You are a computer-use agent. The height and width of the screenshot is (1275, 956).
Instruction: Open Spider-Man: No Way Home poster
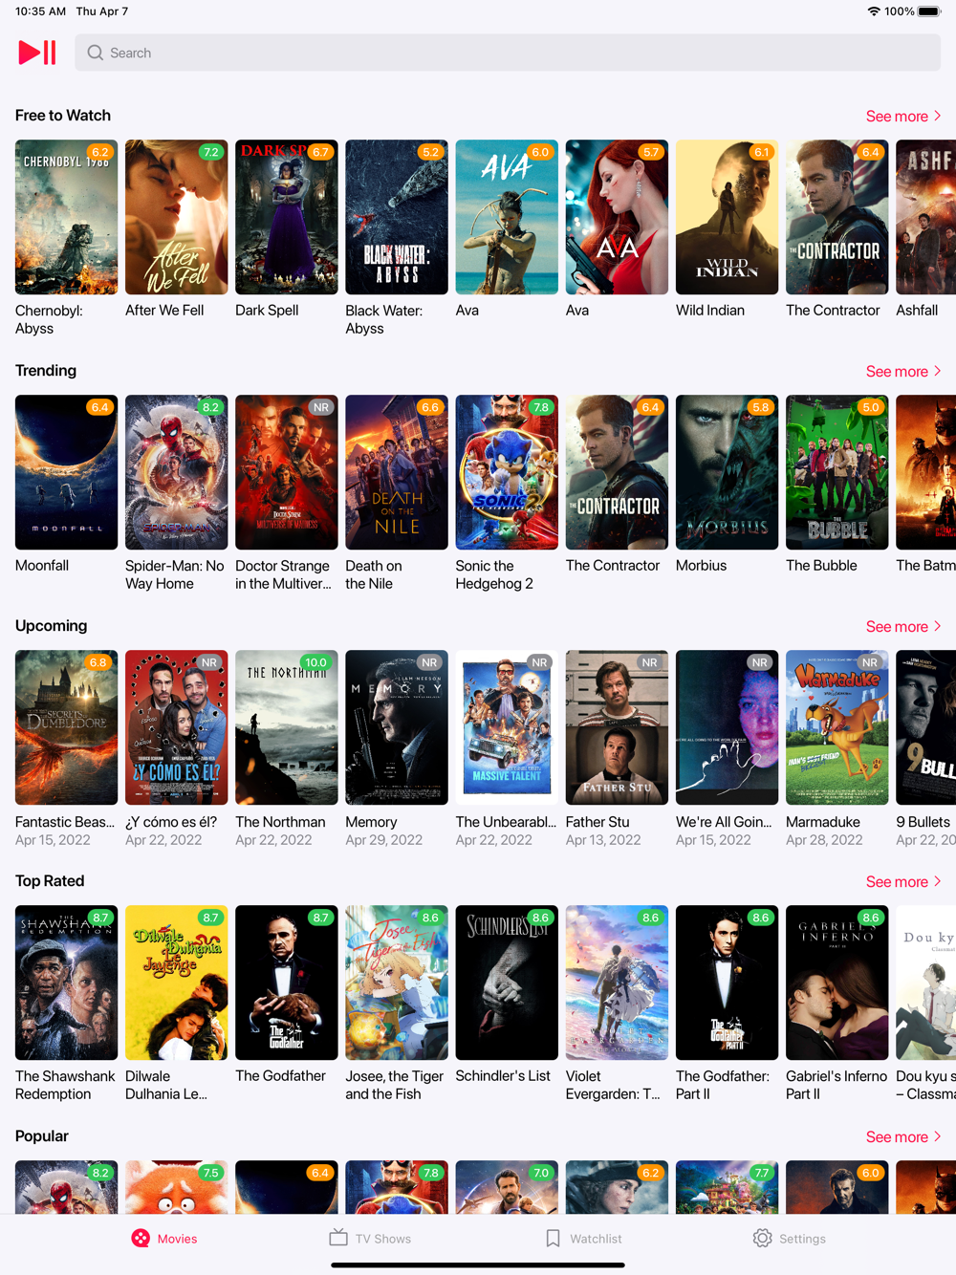(176, 472)
